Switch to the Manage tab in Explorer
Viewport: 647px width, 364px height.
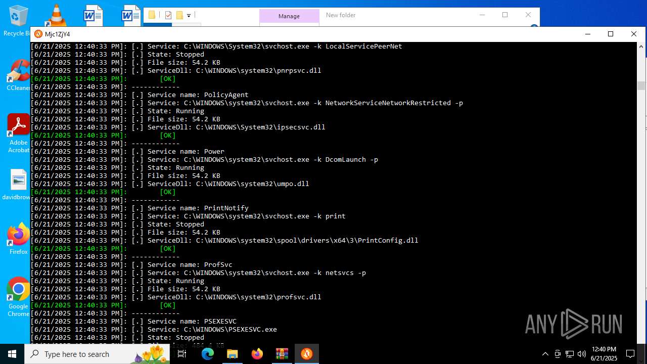pyautogui.click(x=289, y=16)
